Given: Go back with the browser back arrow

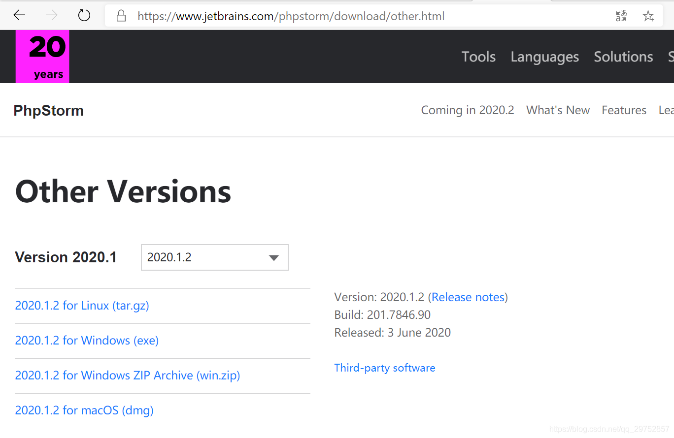Looking at the screenshot, I should pos(19,16).
